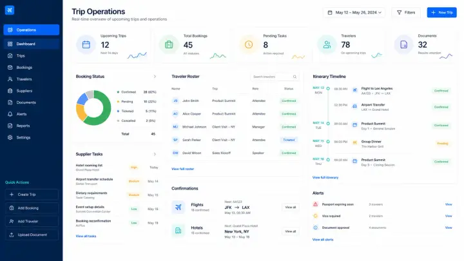Click the traveler search magnifier icon

point(295,77)
